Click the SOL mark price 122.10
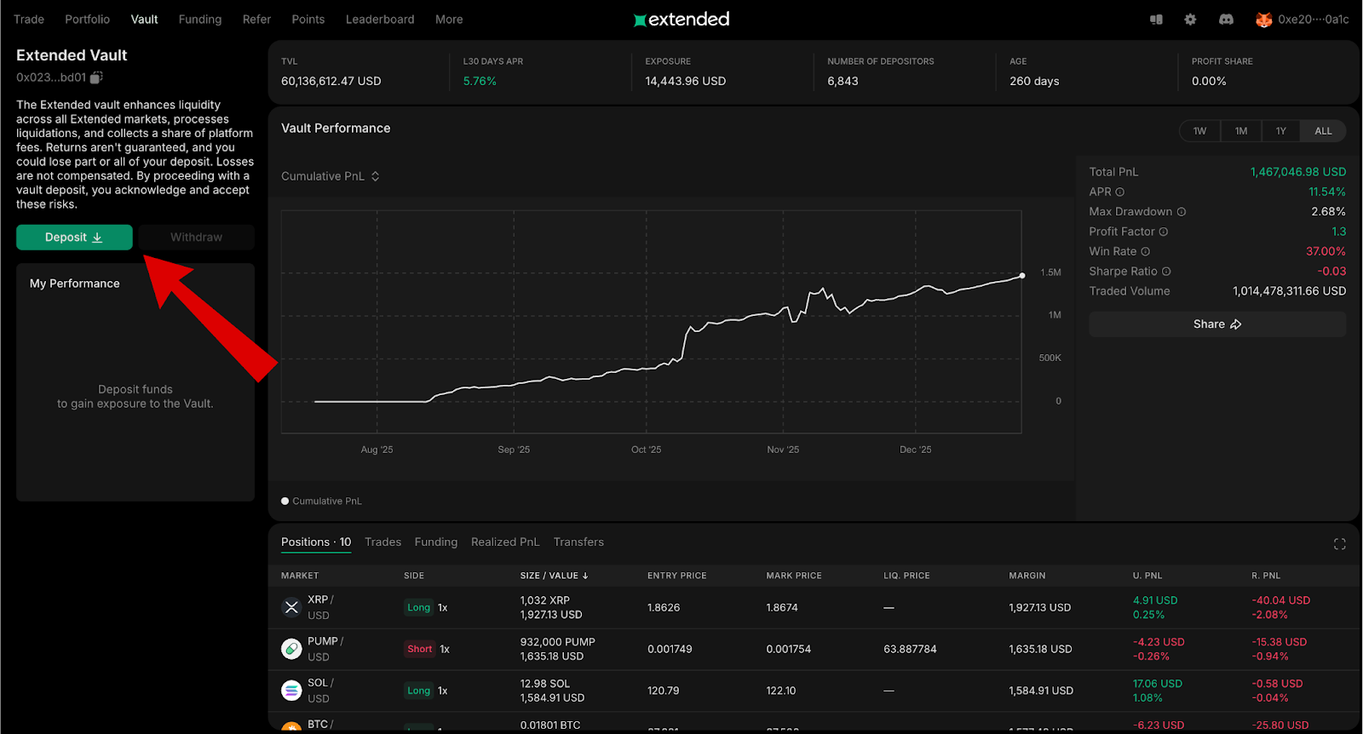This screenshot has width=1363, height=734. [781, 691]
